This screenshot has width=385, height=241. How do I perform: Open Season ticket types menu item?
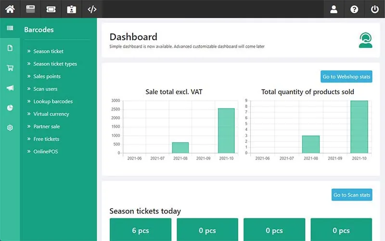(55, 64)
